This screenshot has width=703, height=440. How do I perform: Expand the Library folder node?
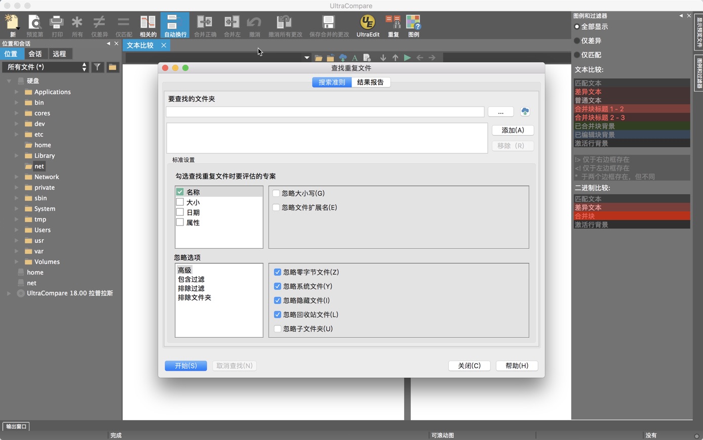pos(17,156)
